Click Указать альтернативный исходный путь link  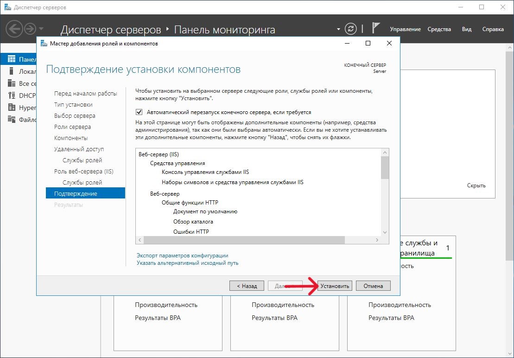tap(187, 263)
